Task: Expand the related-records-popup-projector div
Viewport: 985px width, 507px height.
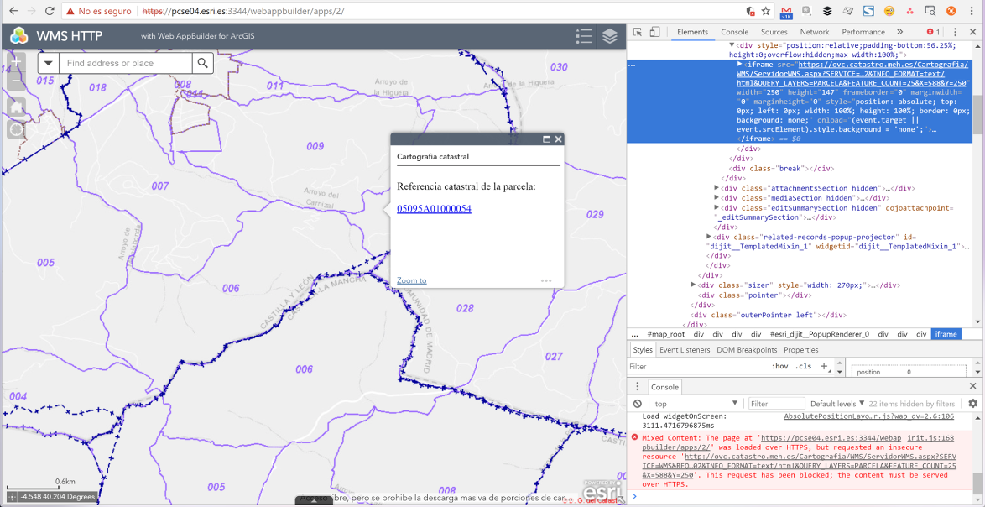Action: coord(709,237)
